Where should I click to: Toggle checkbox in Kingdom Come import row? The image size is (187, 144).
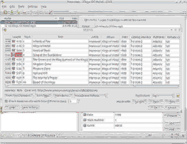point(14,64)
